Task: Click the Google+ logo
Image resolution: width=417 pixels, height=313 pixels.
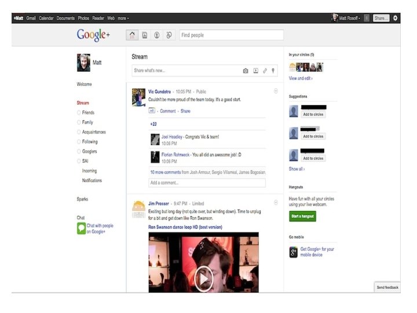Action: click(x=93, y=35)
